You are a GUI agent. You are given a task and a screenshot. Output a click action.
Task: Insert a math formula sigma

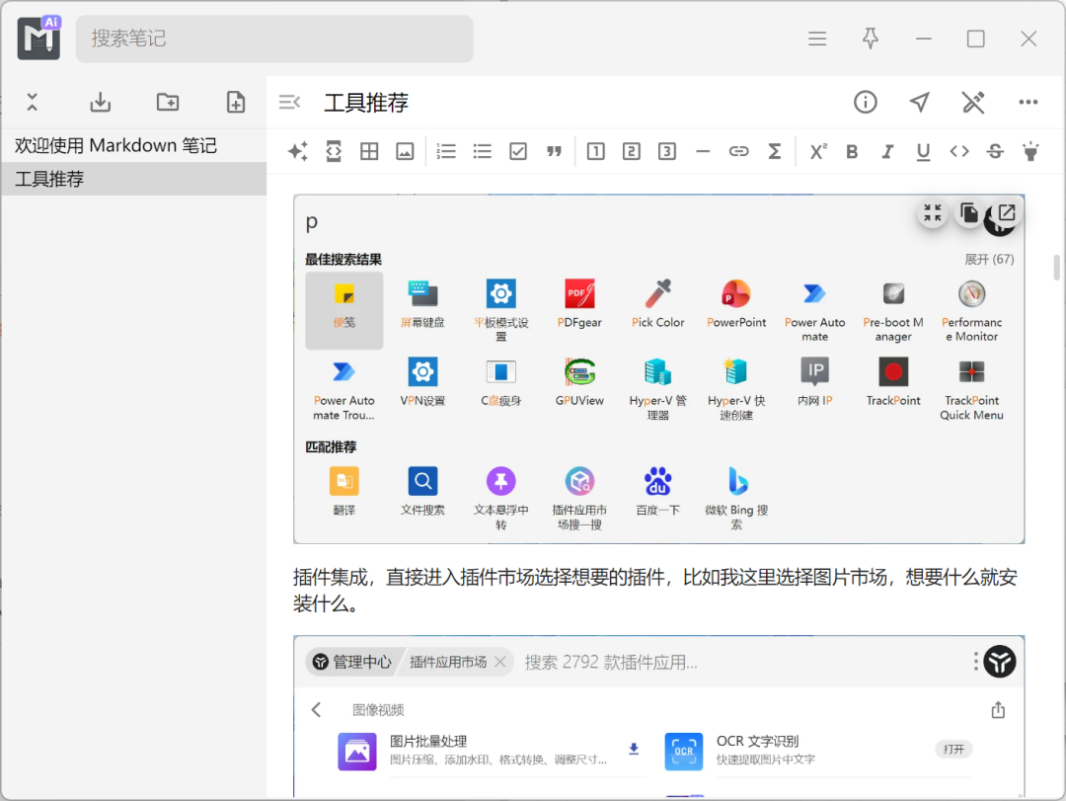pos(775,151)
